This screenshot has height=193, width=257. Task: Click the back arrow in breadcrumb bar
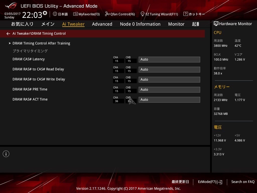point(8,34)
